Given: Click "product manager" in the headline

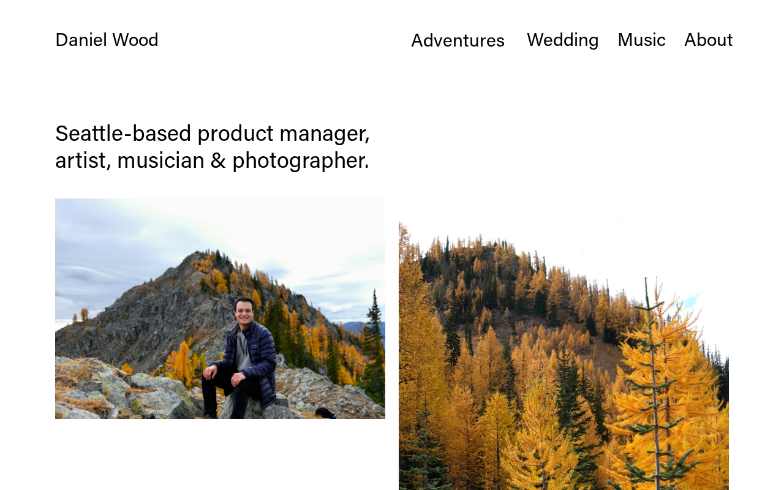Looking at the screenshot, I should pos(283,134).
